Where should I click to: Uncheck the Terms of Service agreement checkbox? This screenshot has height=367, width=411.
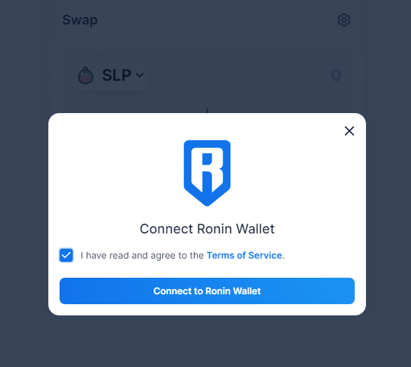coord(66,255)
